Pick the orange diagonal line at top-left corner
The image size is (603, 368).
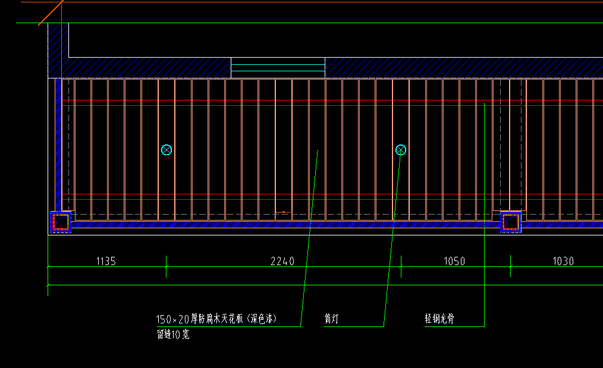pos(51,13)
